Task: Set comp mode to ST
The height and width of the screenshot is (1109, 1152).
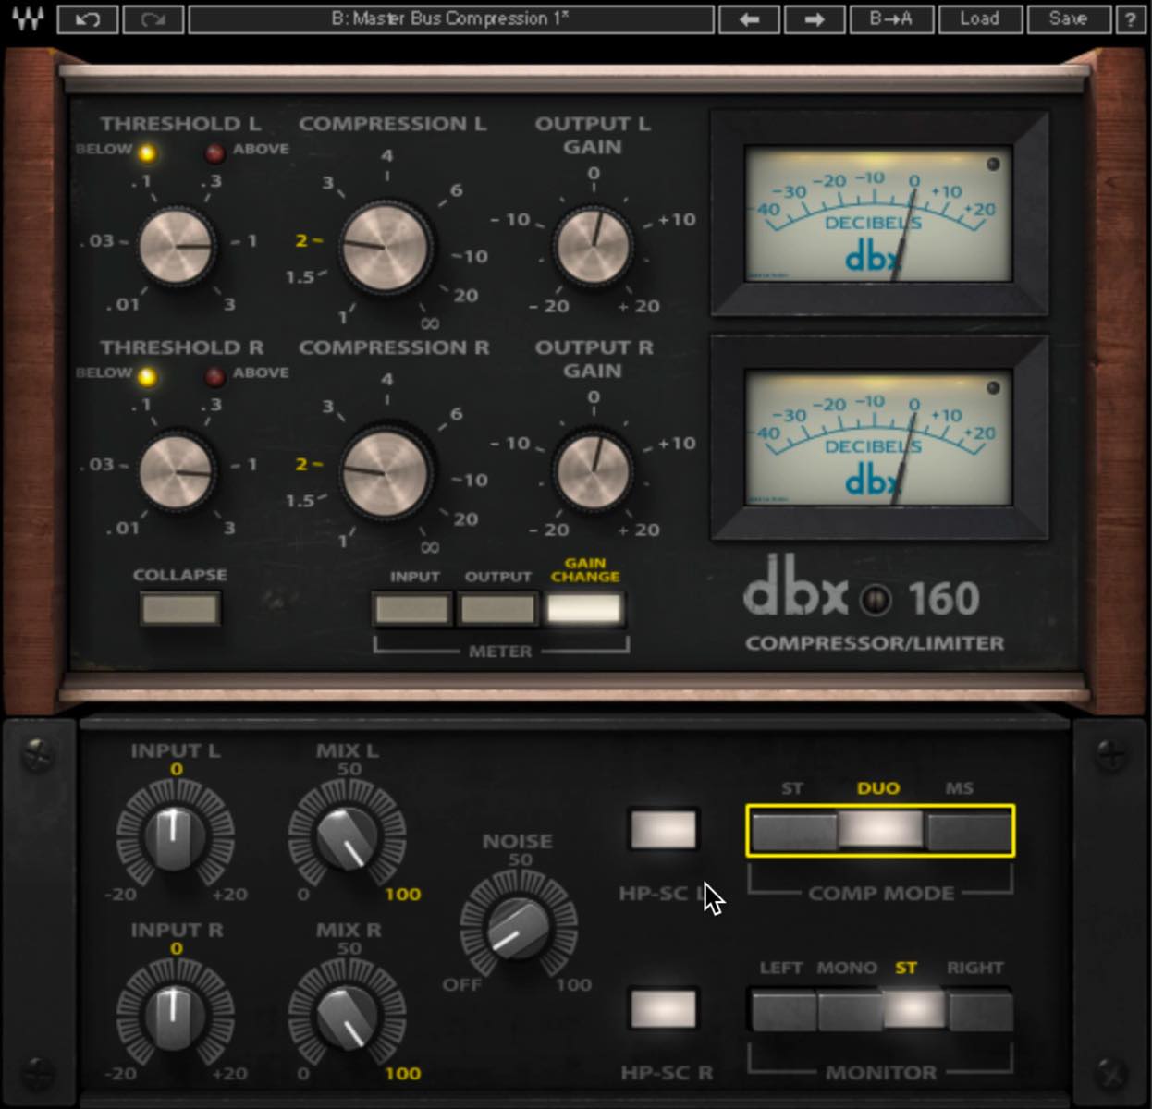Action: click(x=794, y=831)
